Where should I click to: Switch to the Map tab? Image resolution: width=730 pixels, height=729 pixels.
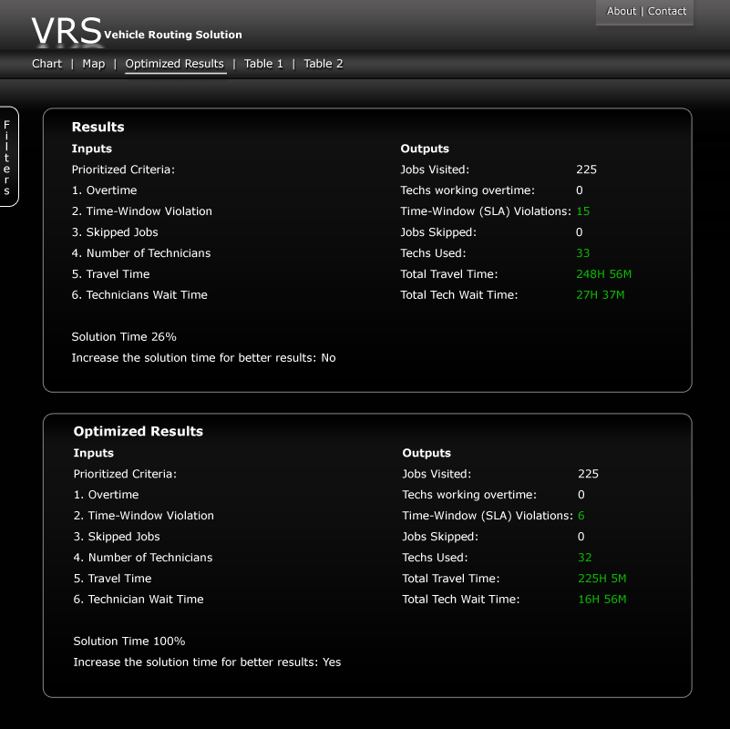click(x=94, y=64)
